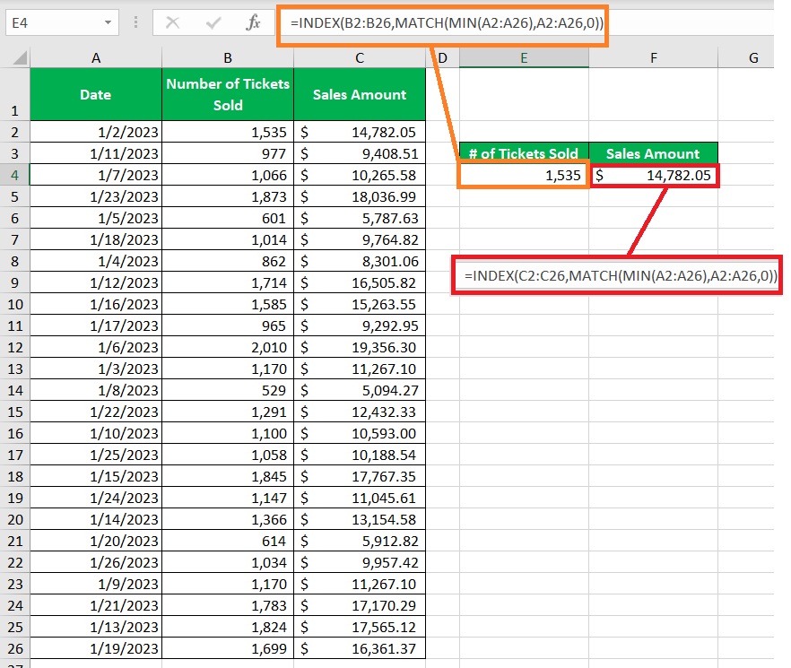Select tickets cell 1,714
This screenshot has height=668, width=791.
click(228, 282)
